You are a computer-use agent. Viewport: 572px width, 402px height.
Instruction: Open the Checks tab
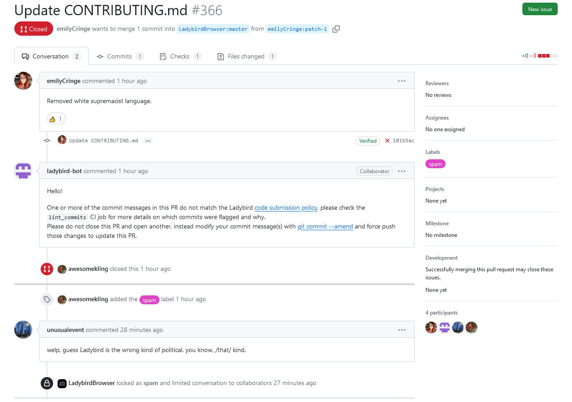pyautogui.click(x=181, y=56)
